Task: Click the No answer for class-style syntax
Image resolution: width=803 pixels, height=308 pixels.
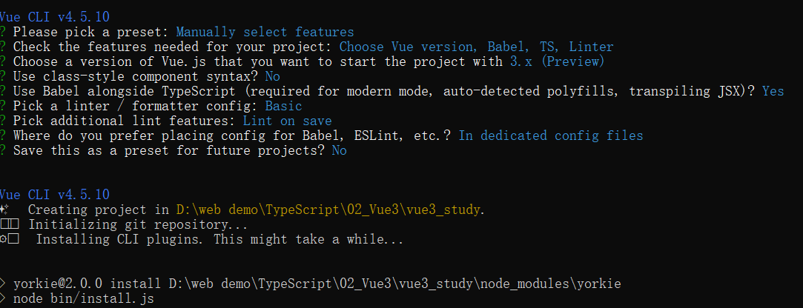Action: point(272,77)
